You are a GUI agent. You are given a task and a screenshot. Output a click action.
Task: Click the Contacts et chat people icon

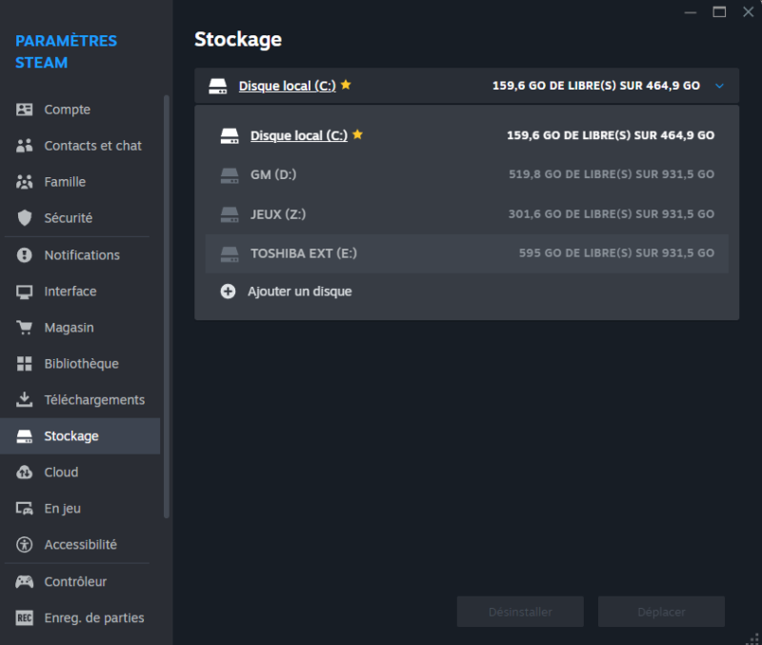[x=25, y=146]
